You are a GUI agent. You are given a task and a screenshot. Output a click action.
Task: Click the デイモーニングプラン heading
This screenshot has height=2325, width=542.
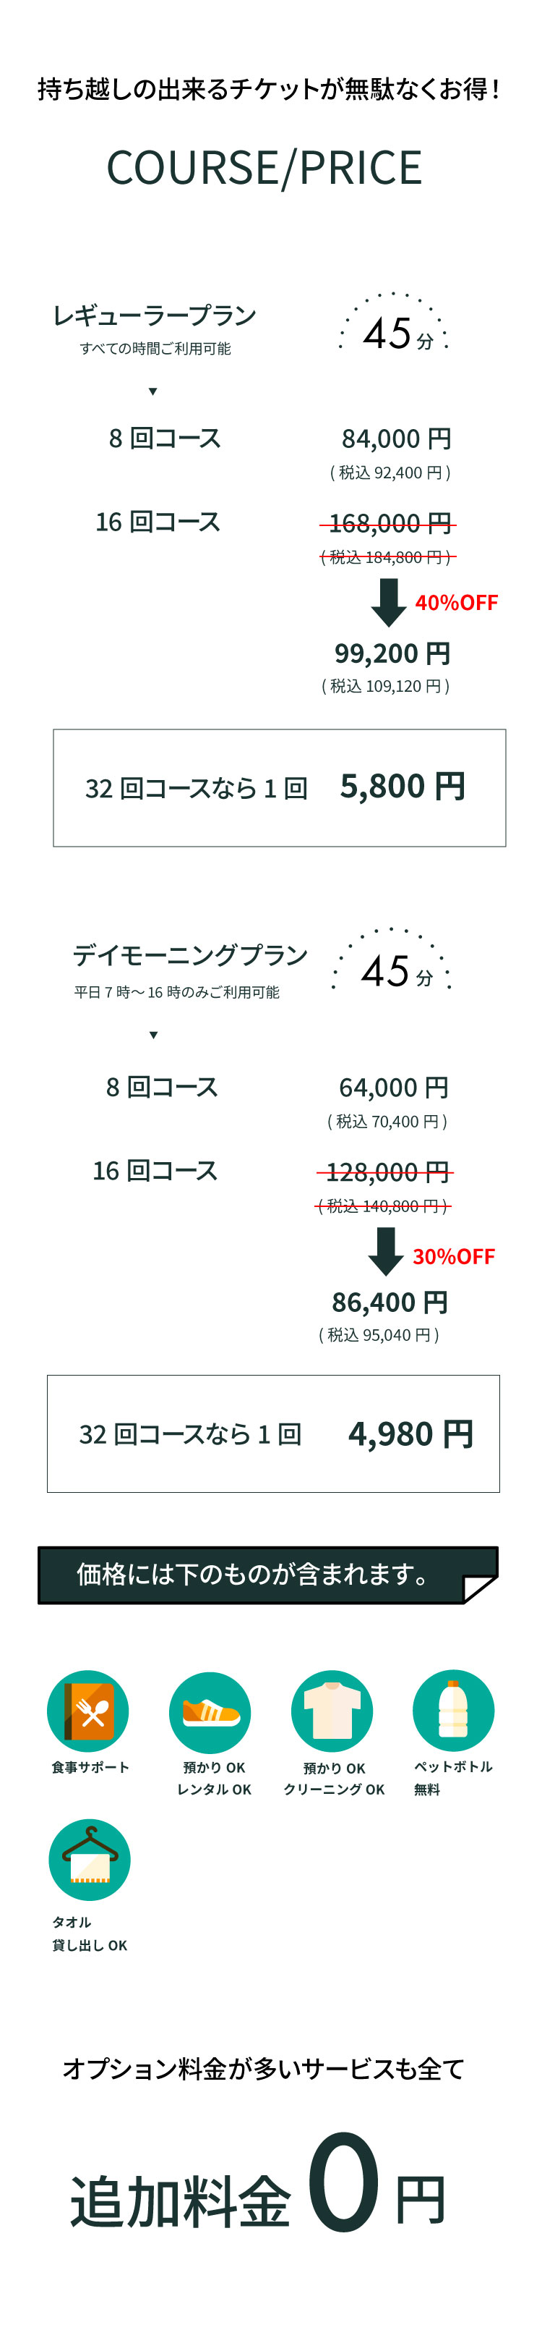tap(190, 955)
